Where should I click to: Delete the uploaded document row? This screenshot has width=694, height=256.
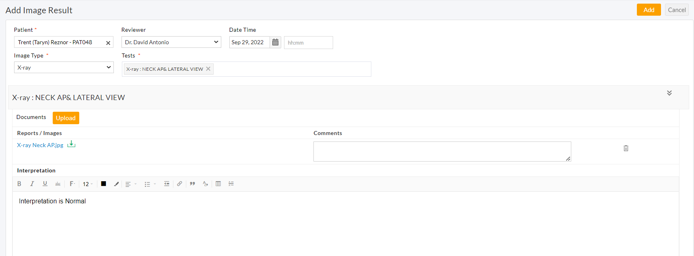tap(626, 148)
